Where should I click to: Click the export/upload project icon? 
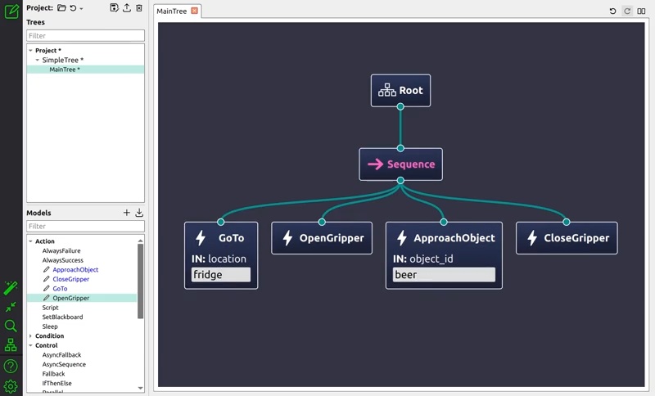coord(127,7)
